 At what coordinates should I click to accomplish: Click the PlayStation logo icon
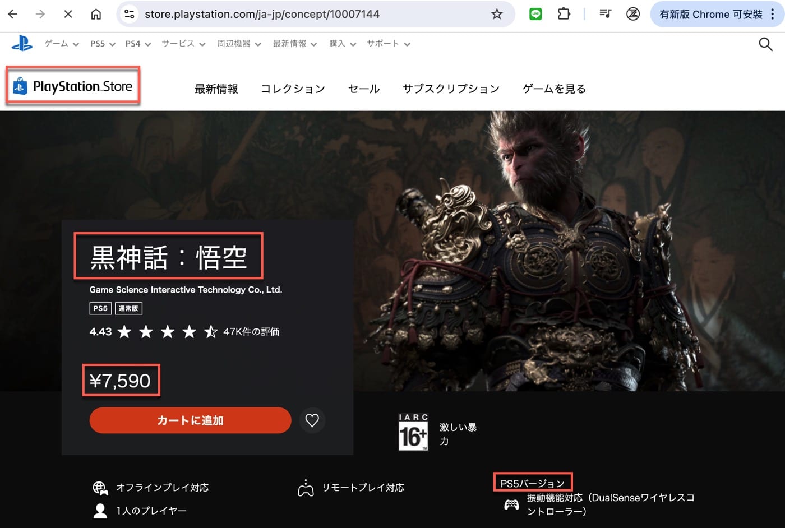22,43
